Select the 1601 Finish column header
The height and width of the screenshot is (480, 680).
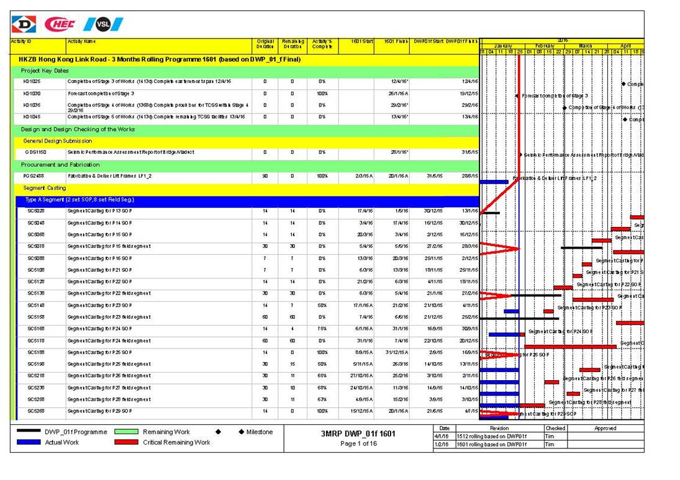pyautogui.click(x=392, y=46)
